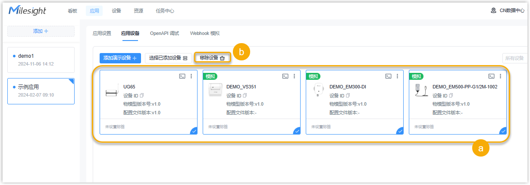Click the DEMO_VS351 device name
This screenshot has width=530, height=185.
(x=241, y=87)
